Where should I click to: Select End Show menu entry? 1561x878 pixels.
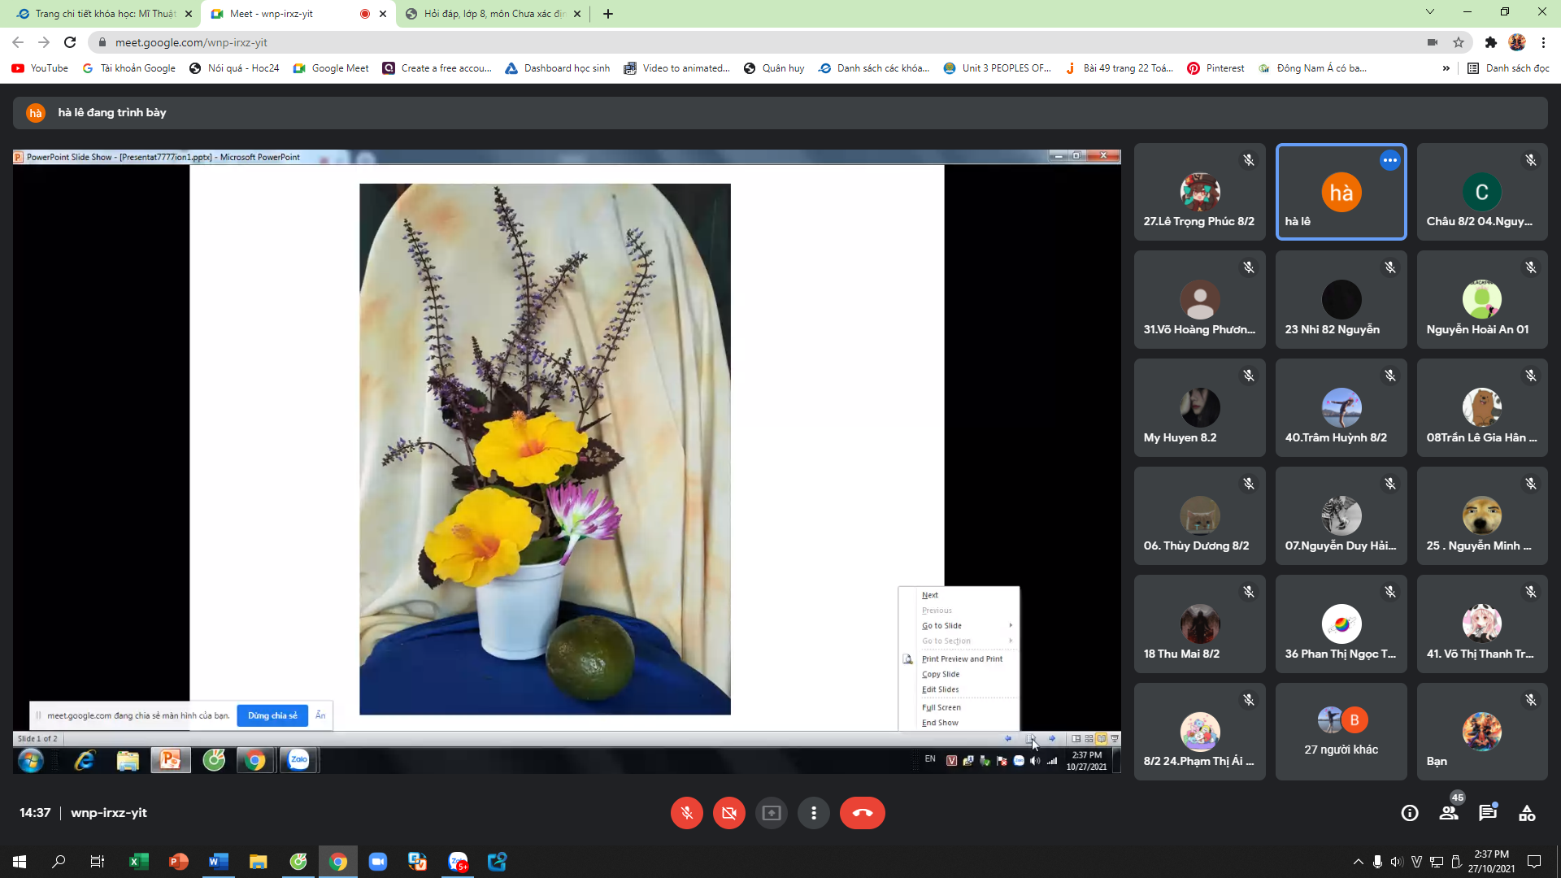click(940, 723)
